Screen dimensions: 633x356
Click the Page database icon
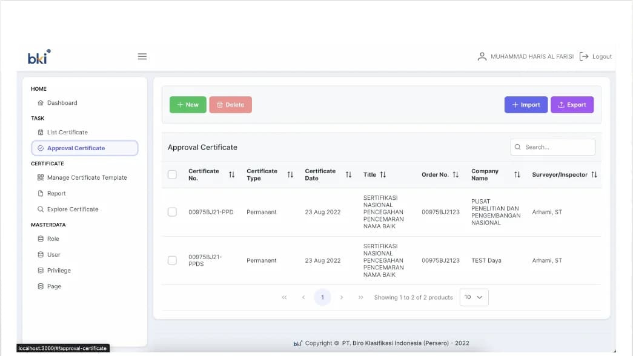[41, 286]
